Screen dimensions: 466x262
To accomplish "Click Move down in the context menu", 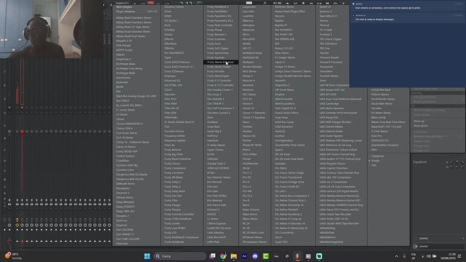I will coord(420,126).
